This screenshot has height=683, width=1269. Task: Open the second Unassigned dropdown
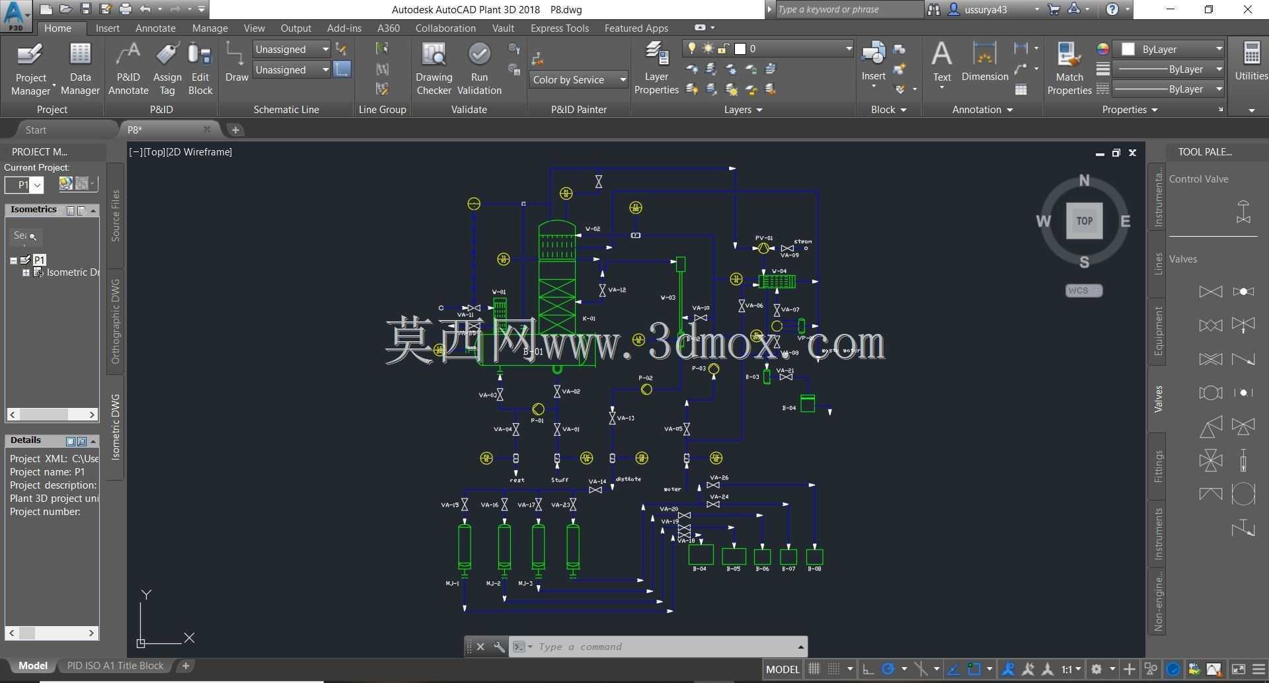point(291,69)
